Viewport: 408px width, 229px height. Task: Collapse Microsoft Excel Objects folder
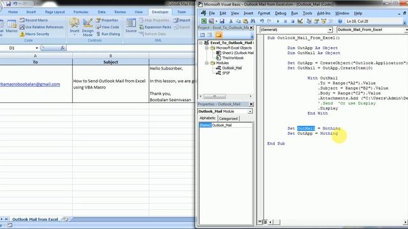(207, 48)
